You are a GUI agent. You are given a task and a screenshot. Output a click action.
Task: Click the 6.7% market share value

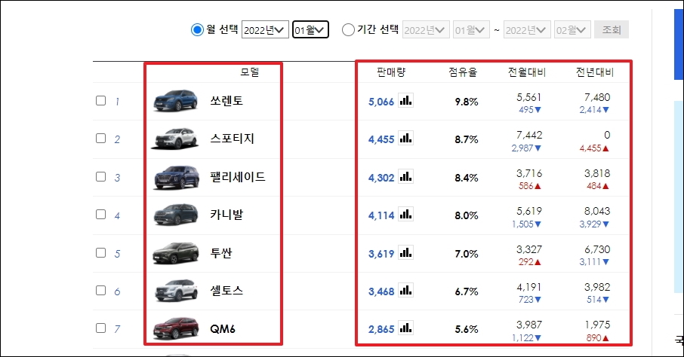pyautogui.click(x=467, y=291)
